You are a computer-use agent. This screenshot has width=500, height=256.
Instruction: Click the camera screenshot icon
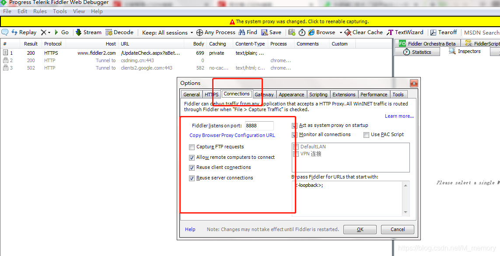click(x=292, y=32)
